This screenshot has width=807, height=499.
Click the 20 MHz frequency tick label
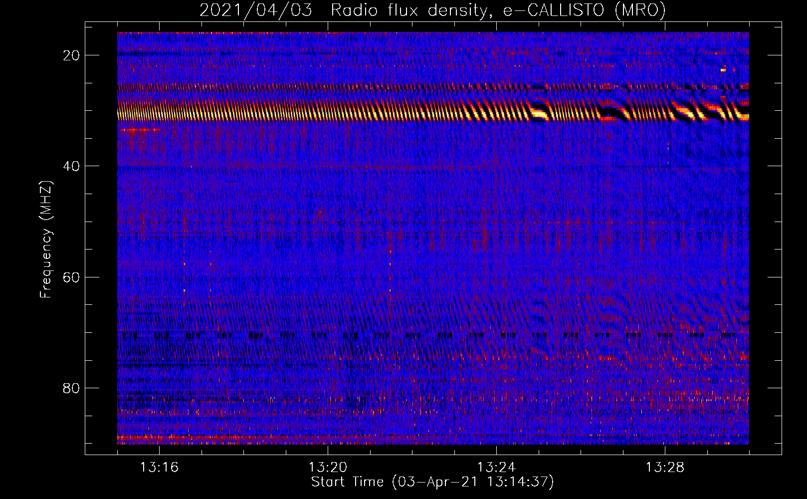(x=71, y=55)
